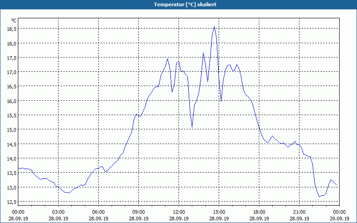Select the 12,5 y-axis label
Image resolution: width=357 pixels, height=223 pixels.
pos(12,202)
